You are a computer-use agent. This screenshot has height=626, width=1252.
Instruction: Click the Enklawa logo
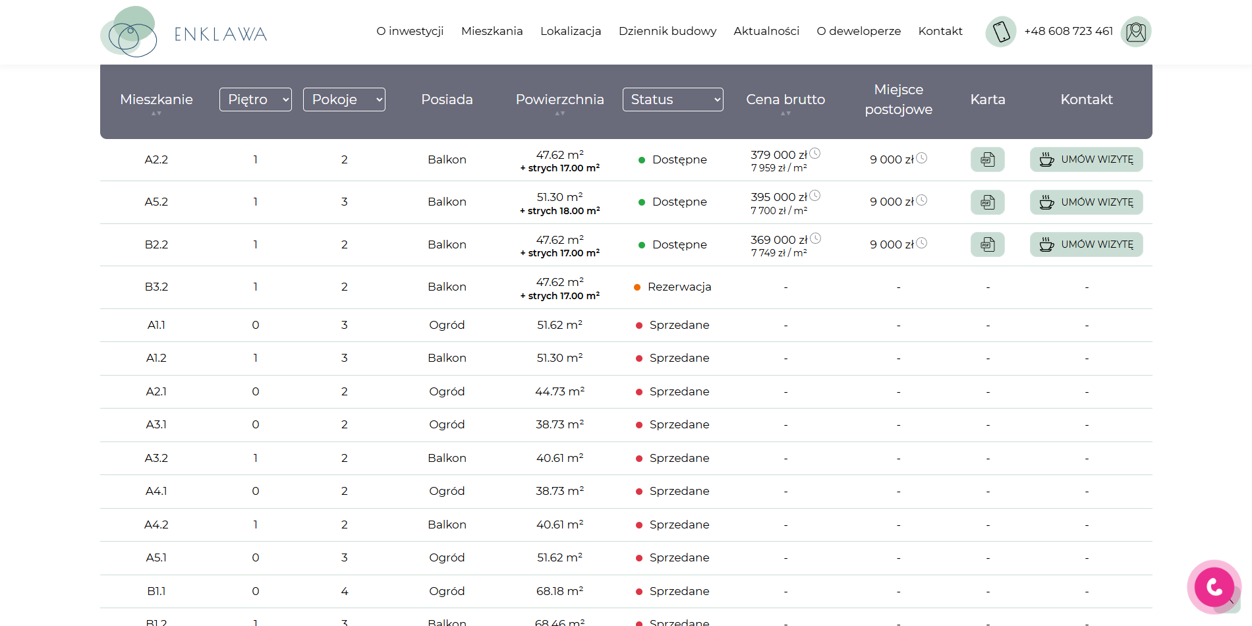(x=184, y=32)
